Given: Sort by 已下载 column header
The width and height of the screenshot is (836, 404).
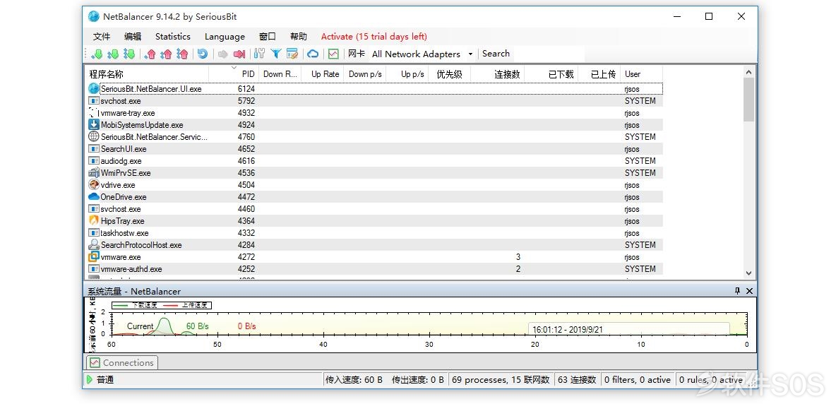Looking at the screenshot, I should point(551,74).
